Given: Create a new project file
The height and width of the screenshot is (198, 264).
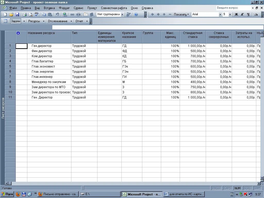Looking at the screenshot, I should pyautogui.click(x=5, y=14).
